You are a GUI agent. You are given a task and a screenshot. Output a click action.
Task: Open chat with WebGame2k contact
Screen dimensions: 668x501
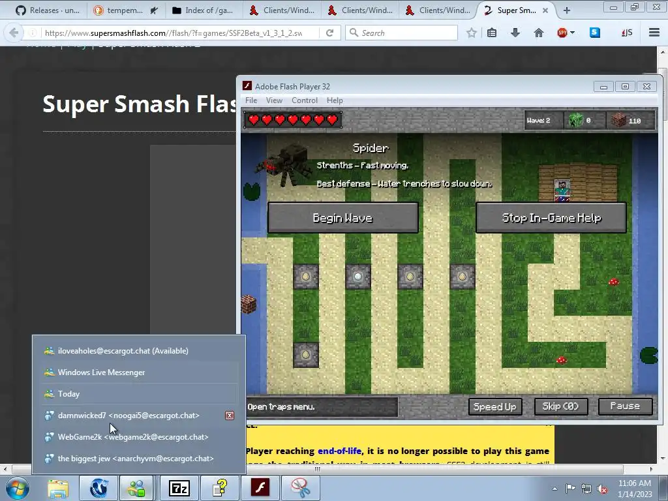point(139,436)
